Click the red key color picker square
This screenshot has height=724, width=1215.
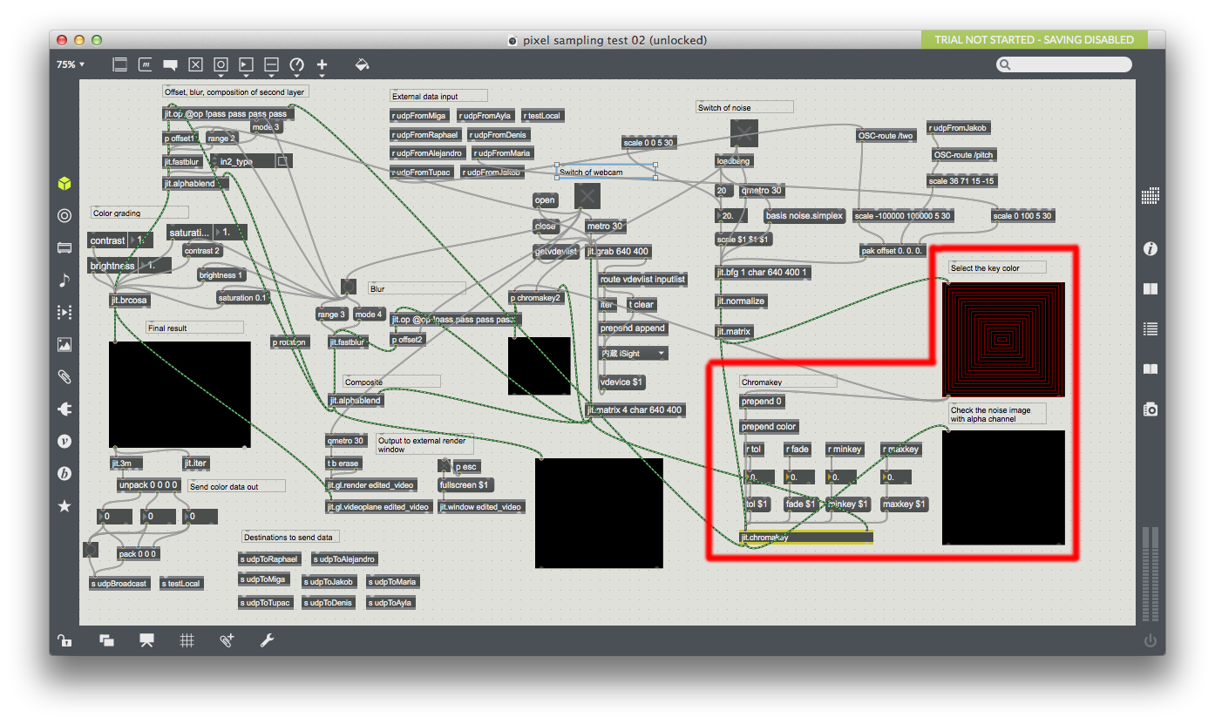tap(1003, 338)
